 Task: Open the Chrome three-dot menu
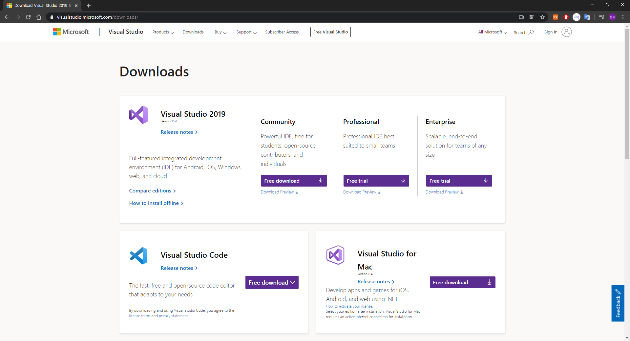623,17
